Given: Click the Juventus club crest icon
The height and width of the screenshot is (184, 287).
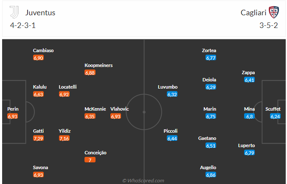Looking at the screenshot, I should [x=16, y=13].
